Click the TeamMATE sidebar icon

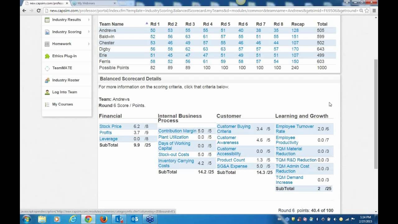[x=47, y=68]
